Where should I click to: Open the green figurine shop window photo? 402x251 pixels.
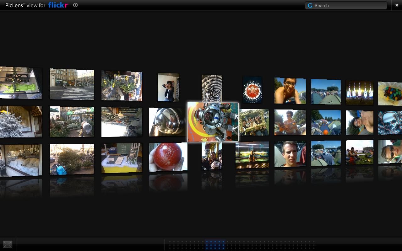click(x=21, y=83)
